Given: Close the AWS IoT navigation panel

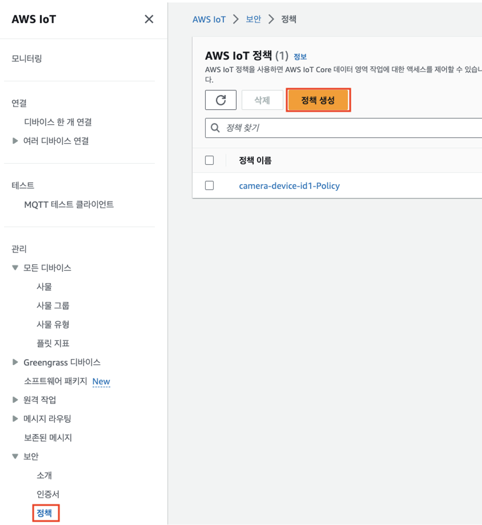Looking at the screenshot, I should (149, 19).
